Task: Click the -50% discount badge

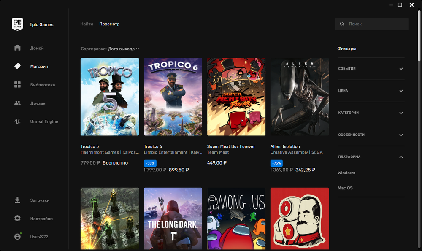Action: tap(150, 163)
